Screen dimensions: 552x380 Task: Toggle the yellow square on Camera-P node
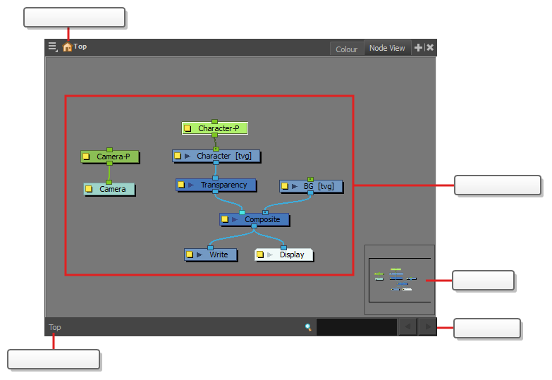86,157
